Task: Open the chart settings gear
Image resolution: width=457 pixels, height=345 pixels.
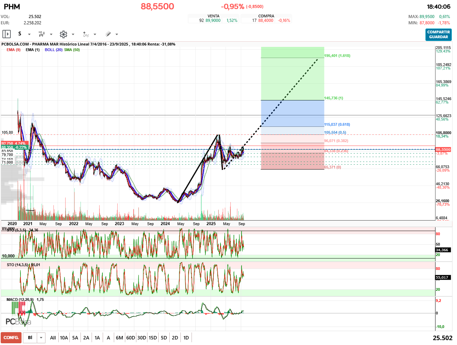Action: point(63,34)
